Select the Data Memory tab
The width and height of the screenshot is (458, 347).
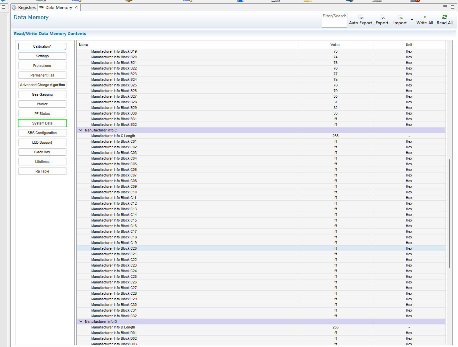(58, 7)
